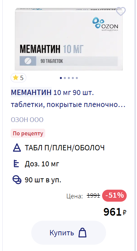137x251 pixels.
Task: Click the OZON logo on the package image
Action: coord(105,24)
